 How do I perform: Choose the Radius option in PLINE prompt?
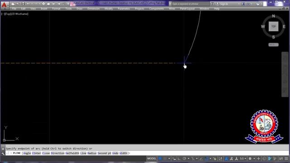(x=92, y=153)
